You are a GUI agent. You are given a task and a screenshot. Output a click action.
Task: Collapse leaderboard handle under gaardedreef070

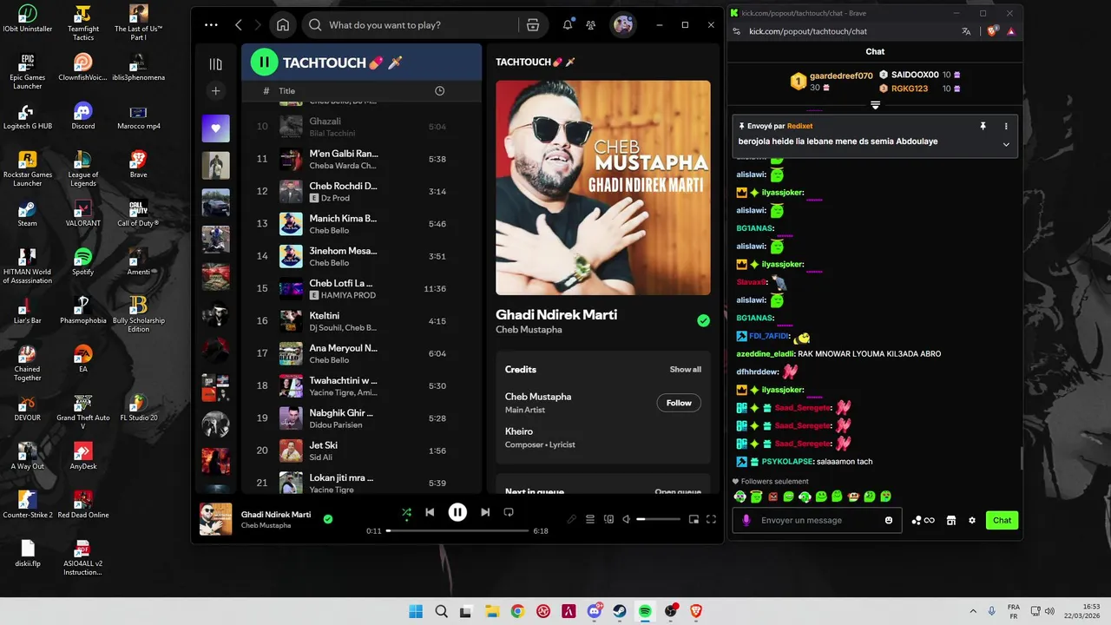(875, 105)
